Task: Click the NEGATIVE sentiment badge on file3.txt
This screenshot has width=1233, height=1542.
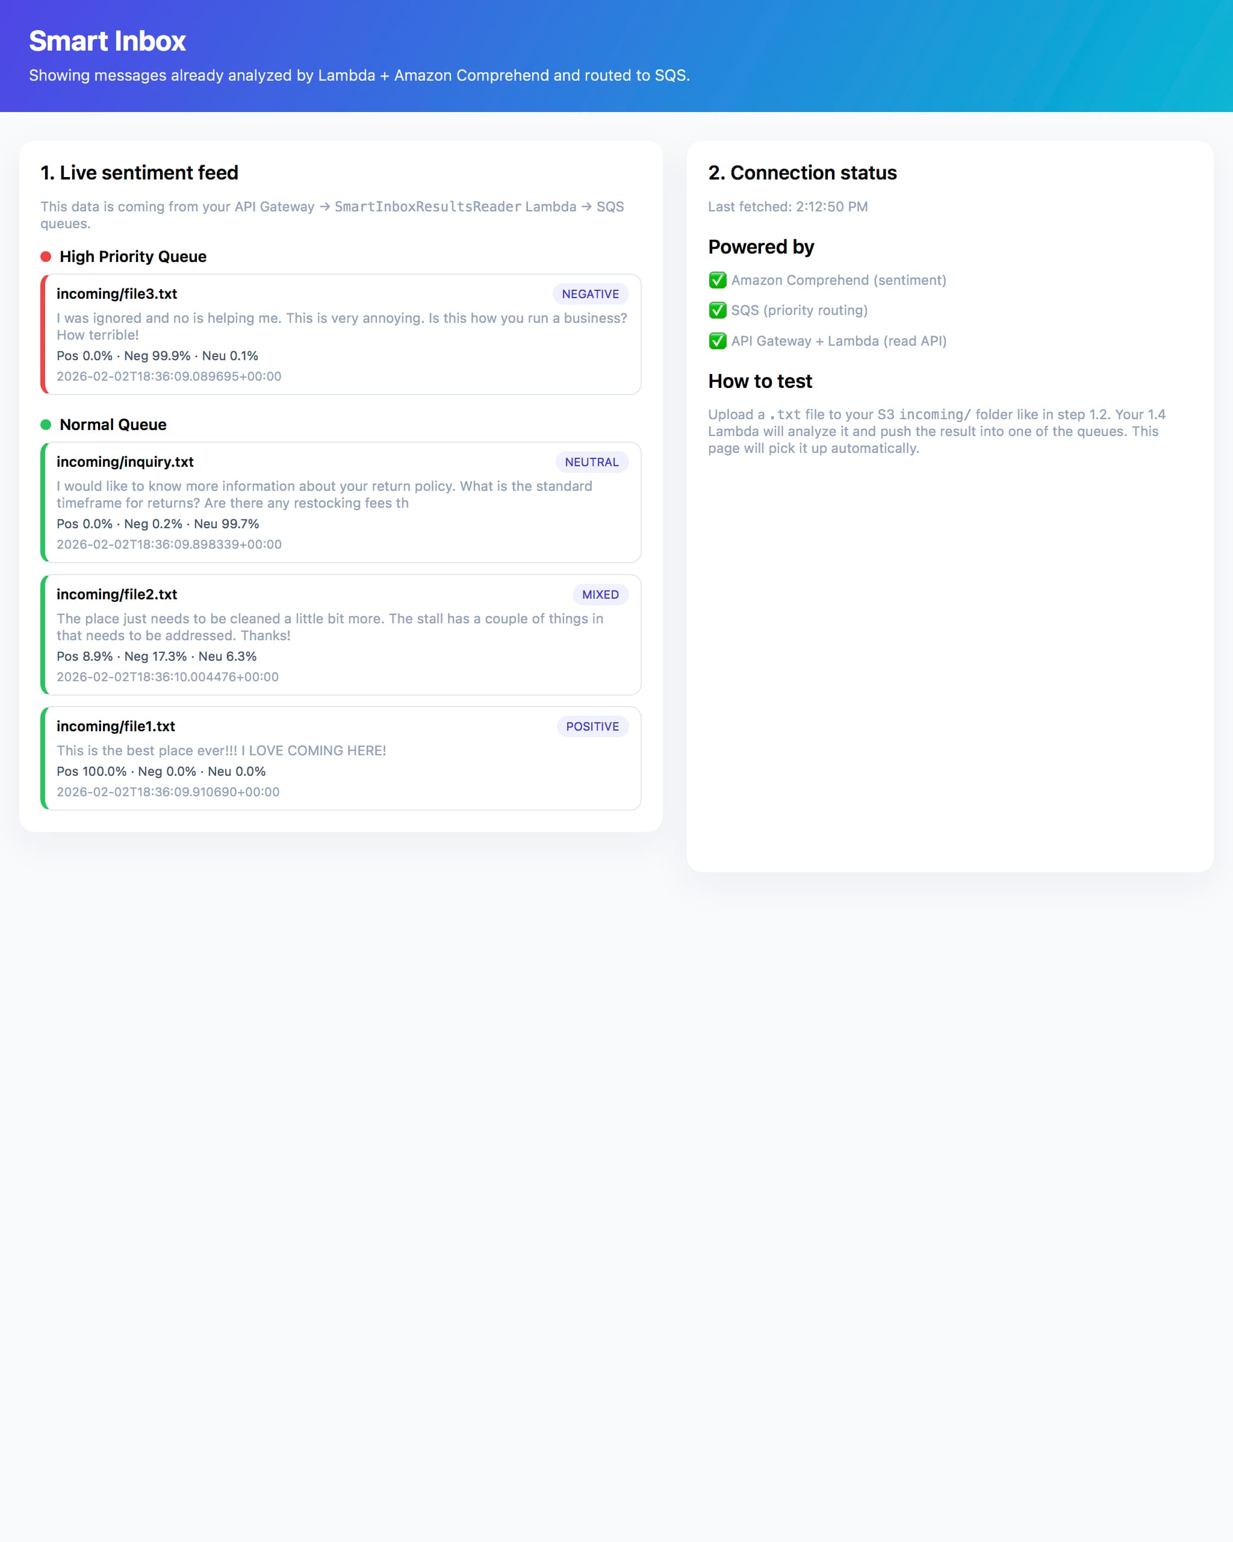Action: 589,294
